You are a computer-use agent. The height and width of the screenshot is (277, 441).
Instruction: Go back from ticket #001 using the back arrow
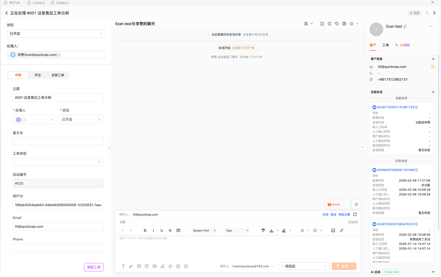coord(7,13)
